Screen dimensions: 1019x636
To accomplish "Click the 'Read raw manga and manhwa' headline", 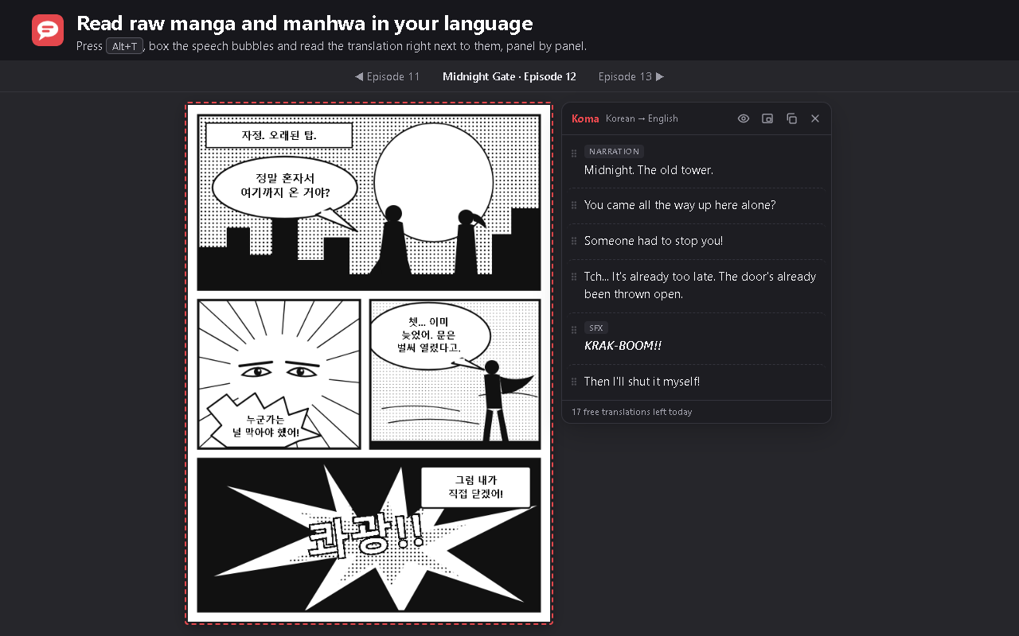I will (x=305, y=24).
